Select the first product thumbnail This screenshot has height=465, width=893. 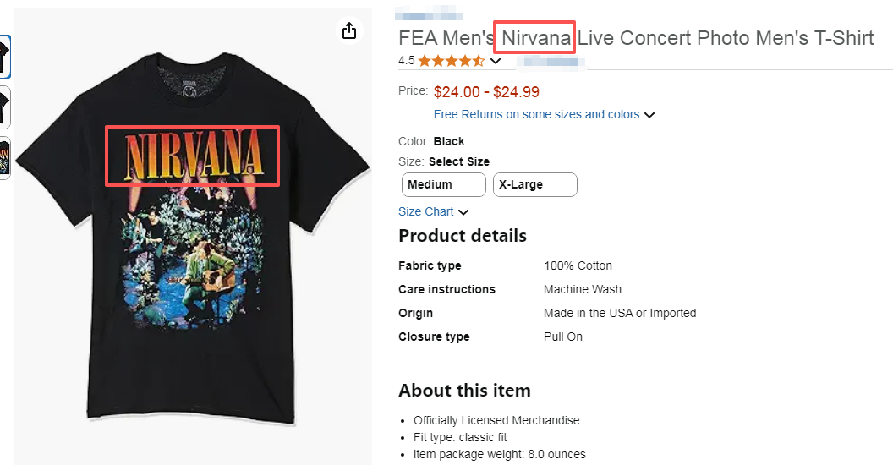click(4, 56)
